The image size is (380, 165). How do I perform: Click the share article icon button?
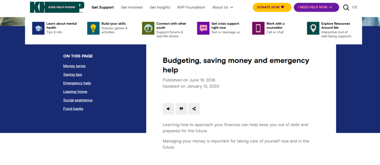pyautogui.click(x=194, y=109)
